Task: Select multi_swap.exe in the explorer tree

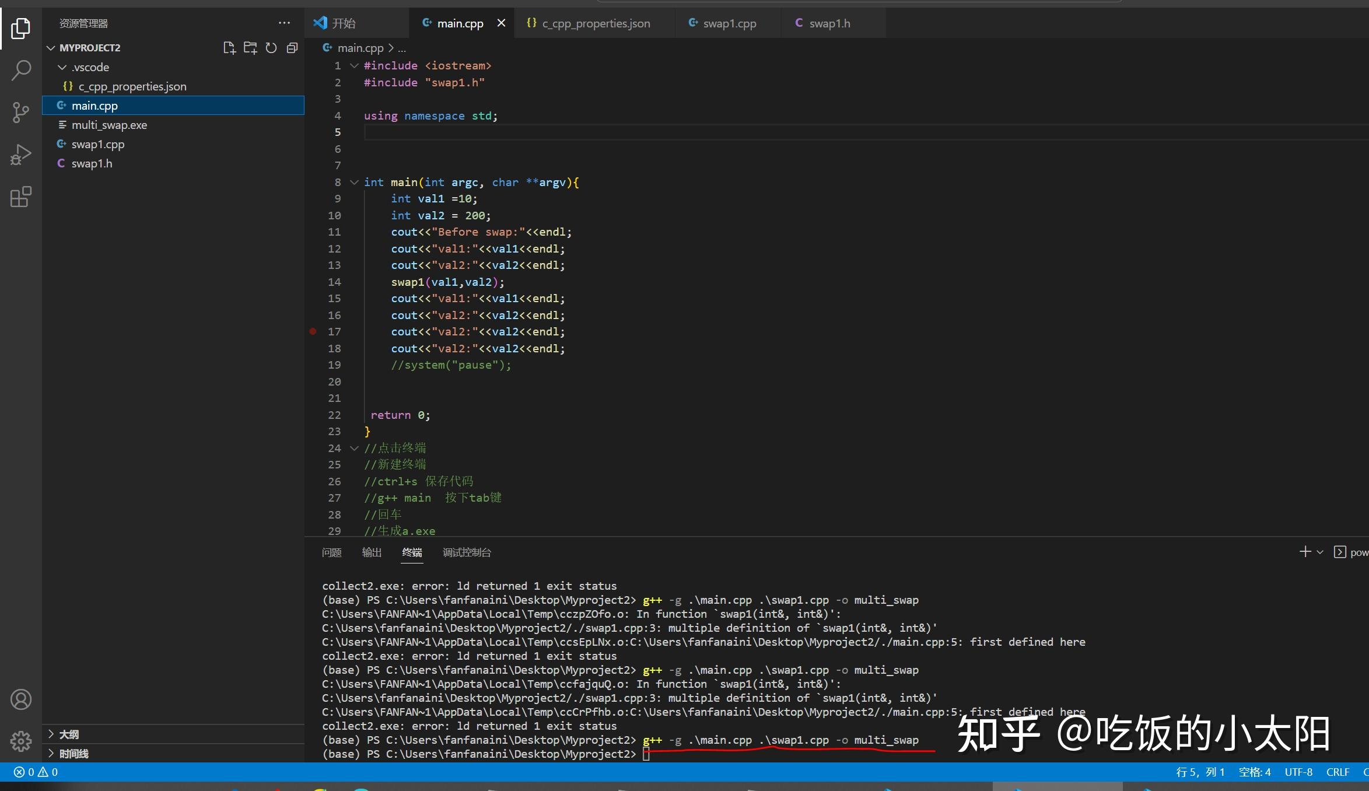Action: coord(173,125)
